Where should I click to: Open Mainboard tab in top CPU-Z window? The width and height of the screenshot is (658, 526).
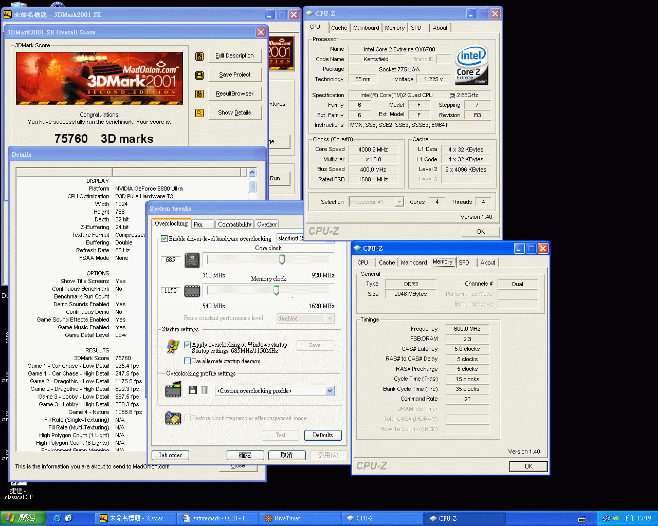[366, 28]
